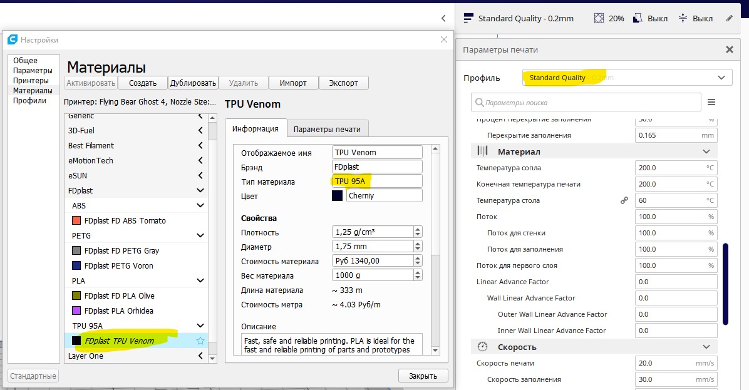Open the Принтеры settings page
Image resolution: width=749 pixels, height=390 pixels.
click(31, 81)
